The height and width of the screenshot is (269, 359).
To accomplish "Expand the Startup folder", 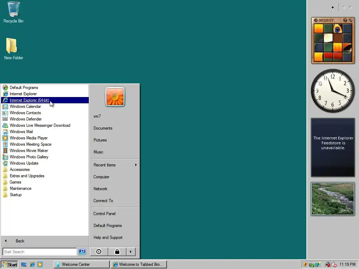I will point(45,195).
